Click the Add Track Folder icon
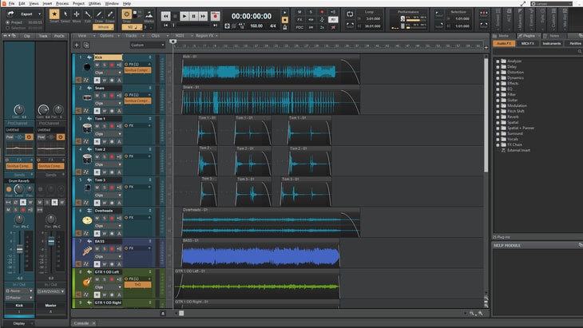583x328 pixels. click(86, 45)
